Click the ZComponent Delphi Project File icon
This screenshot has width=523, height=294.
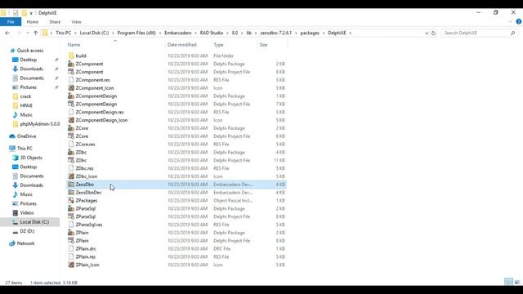tap(71, 72)
